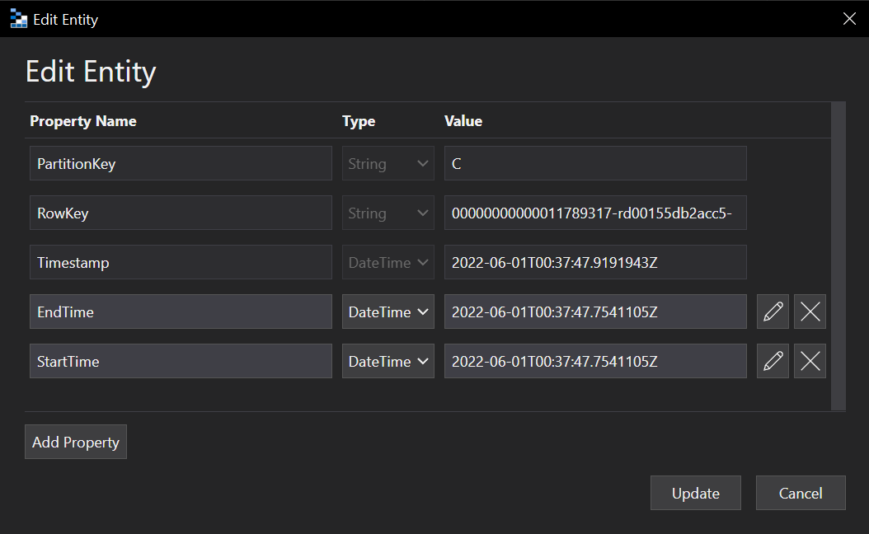Delete the EndTime property with X icon
This screenshot has height=534, width=869.
click(x=810, y=311)
